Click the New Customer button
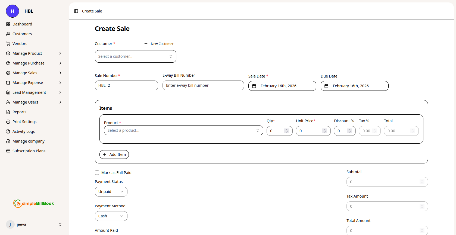 tap(159, 44)
